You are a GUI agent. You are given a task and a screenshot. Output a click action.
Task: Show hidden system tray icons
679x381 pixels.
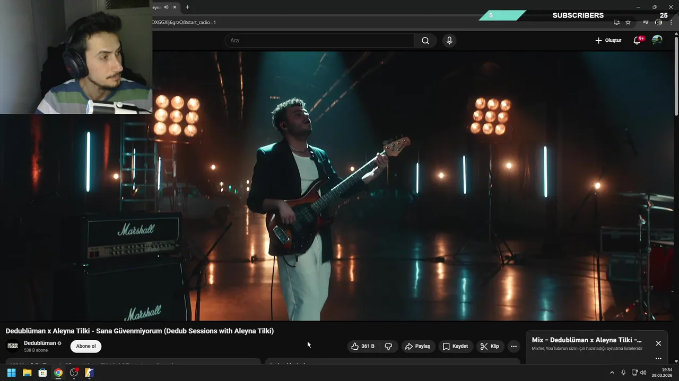[x=612, y=373]
